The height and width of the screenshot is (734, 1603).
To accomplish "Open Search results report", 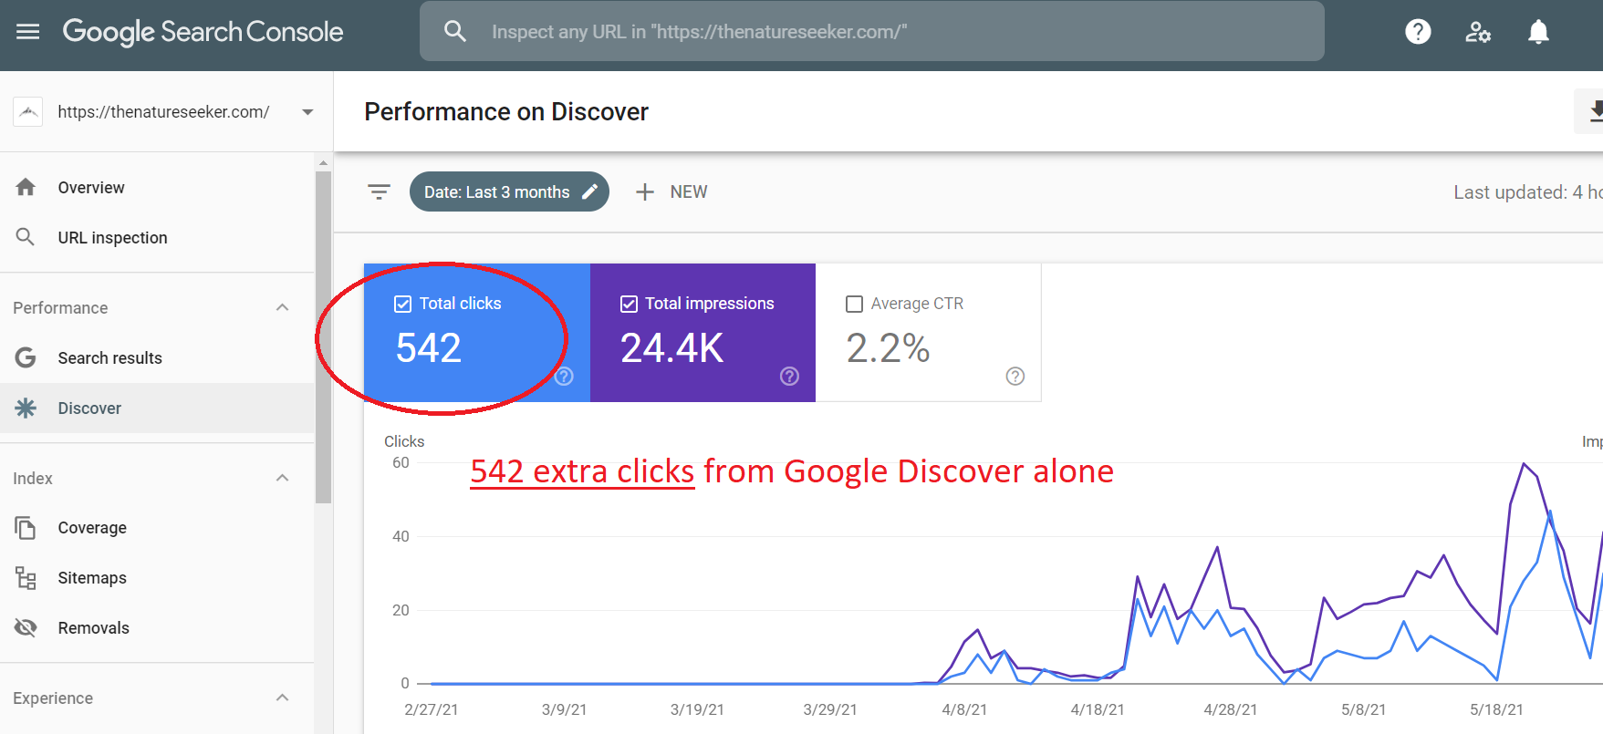I will point(157,357).
